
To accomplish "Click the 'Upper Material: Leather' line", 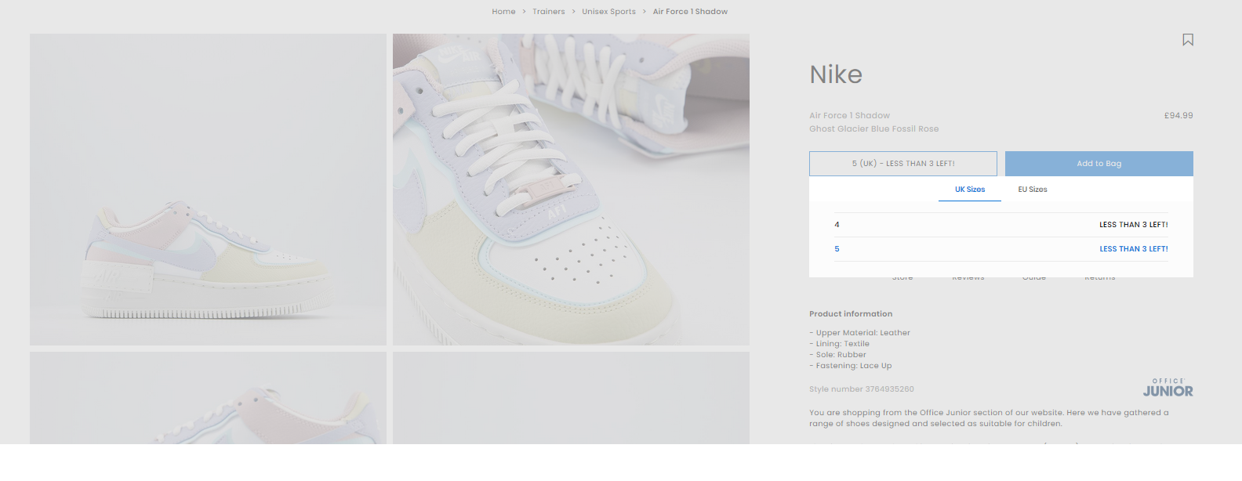I will pyautogui.click(x=859, y=333).
